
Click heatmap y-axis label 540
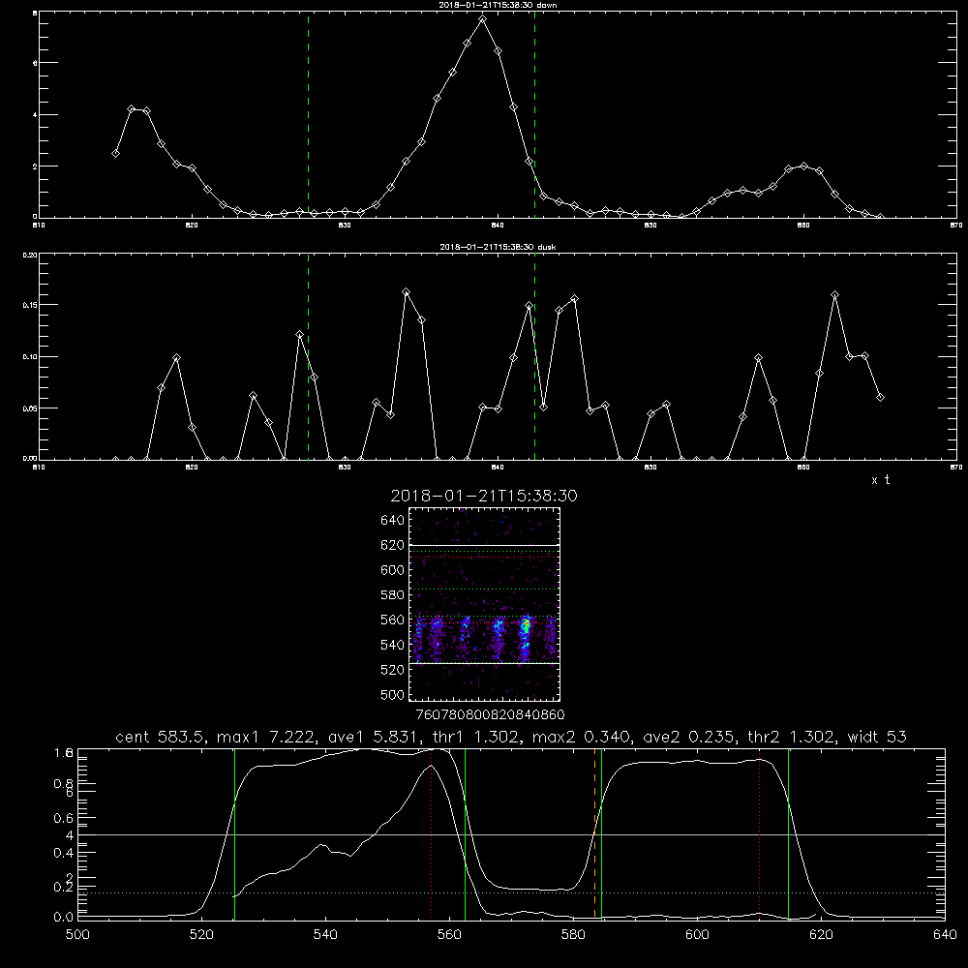coord(392,645)
